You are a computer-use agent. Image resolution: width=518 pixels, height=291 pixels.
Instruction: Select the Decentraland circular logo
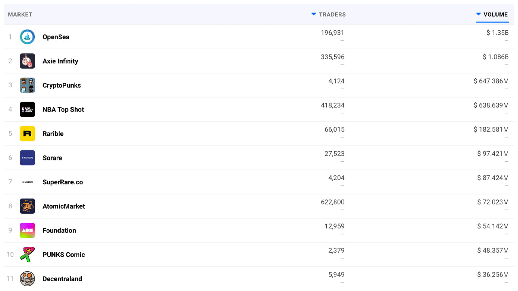click(x=28, y=279)
